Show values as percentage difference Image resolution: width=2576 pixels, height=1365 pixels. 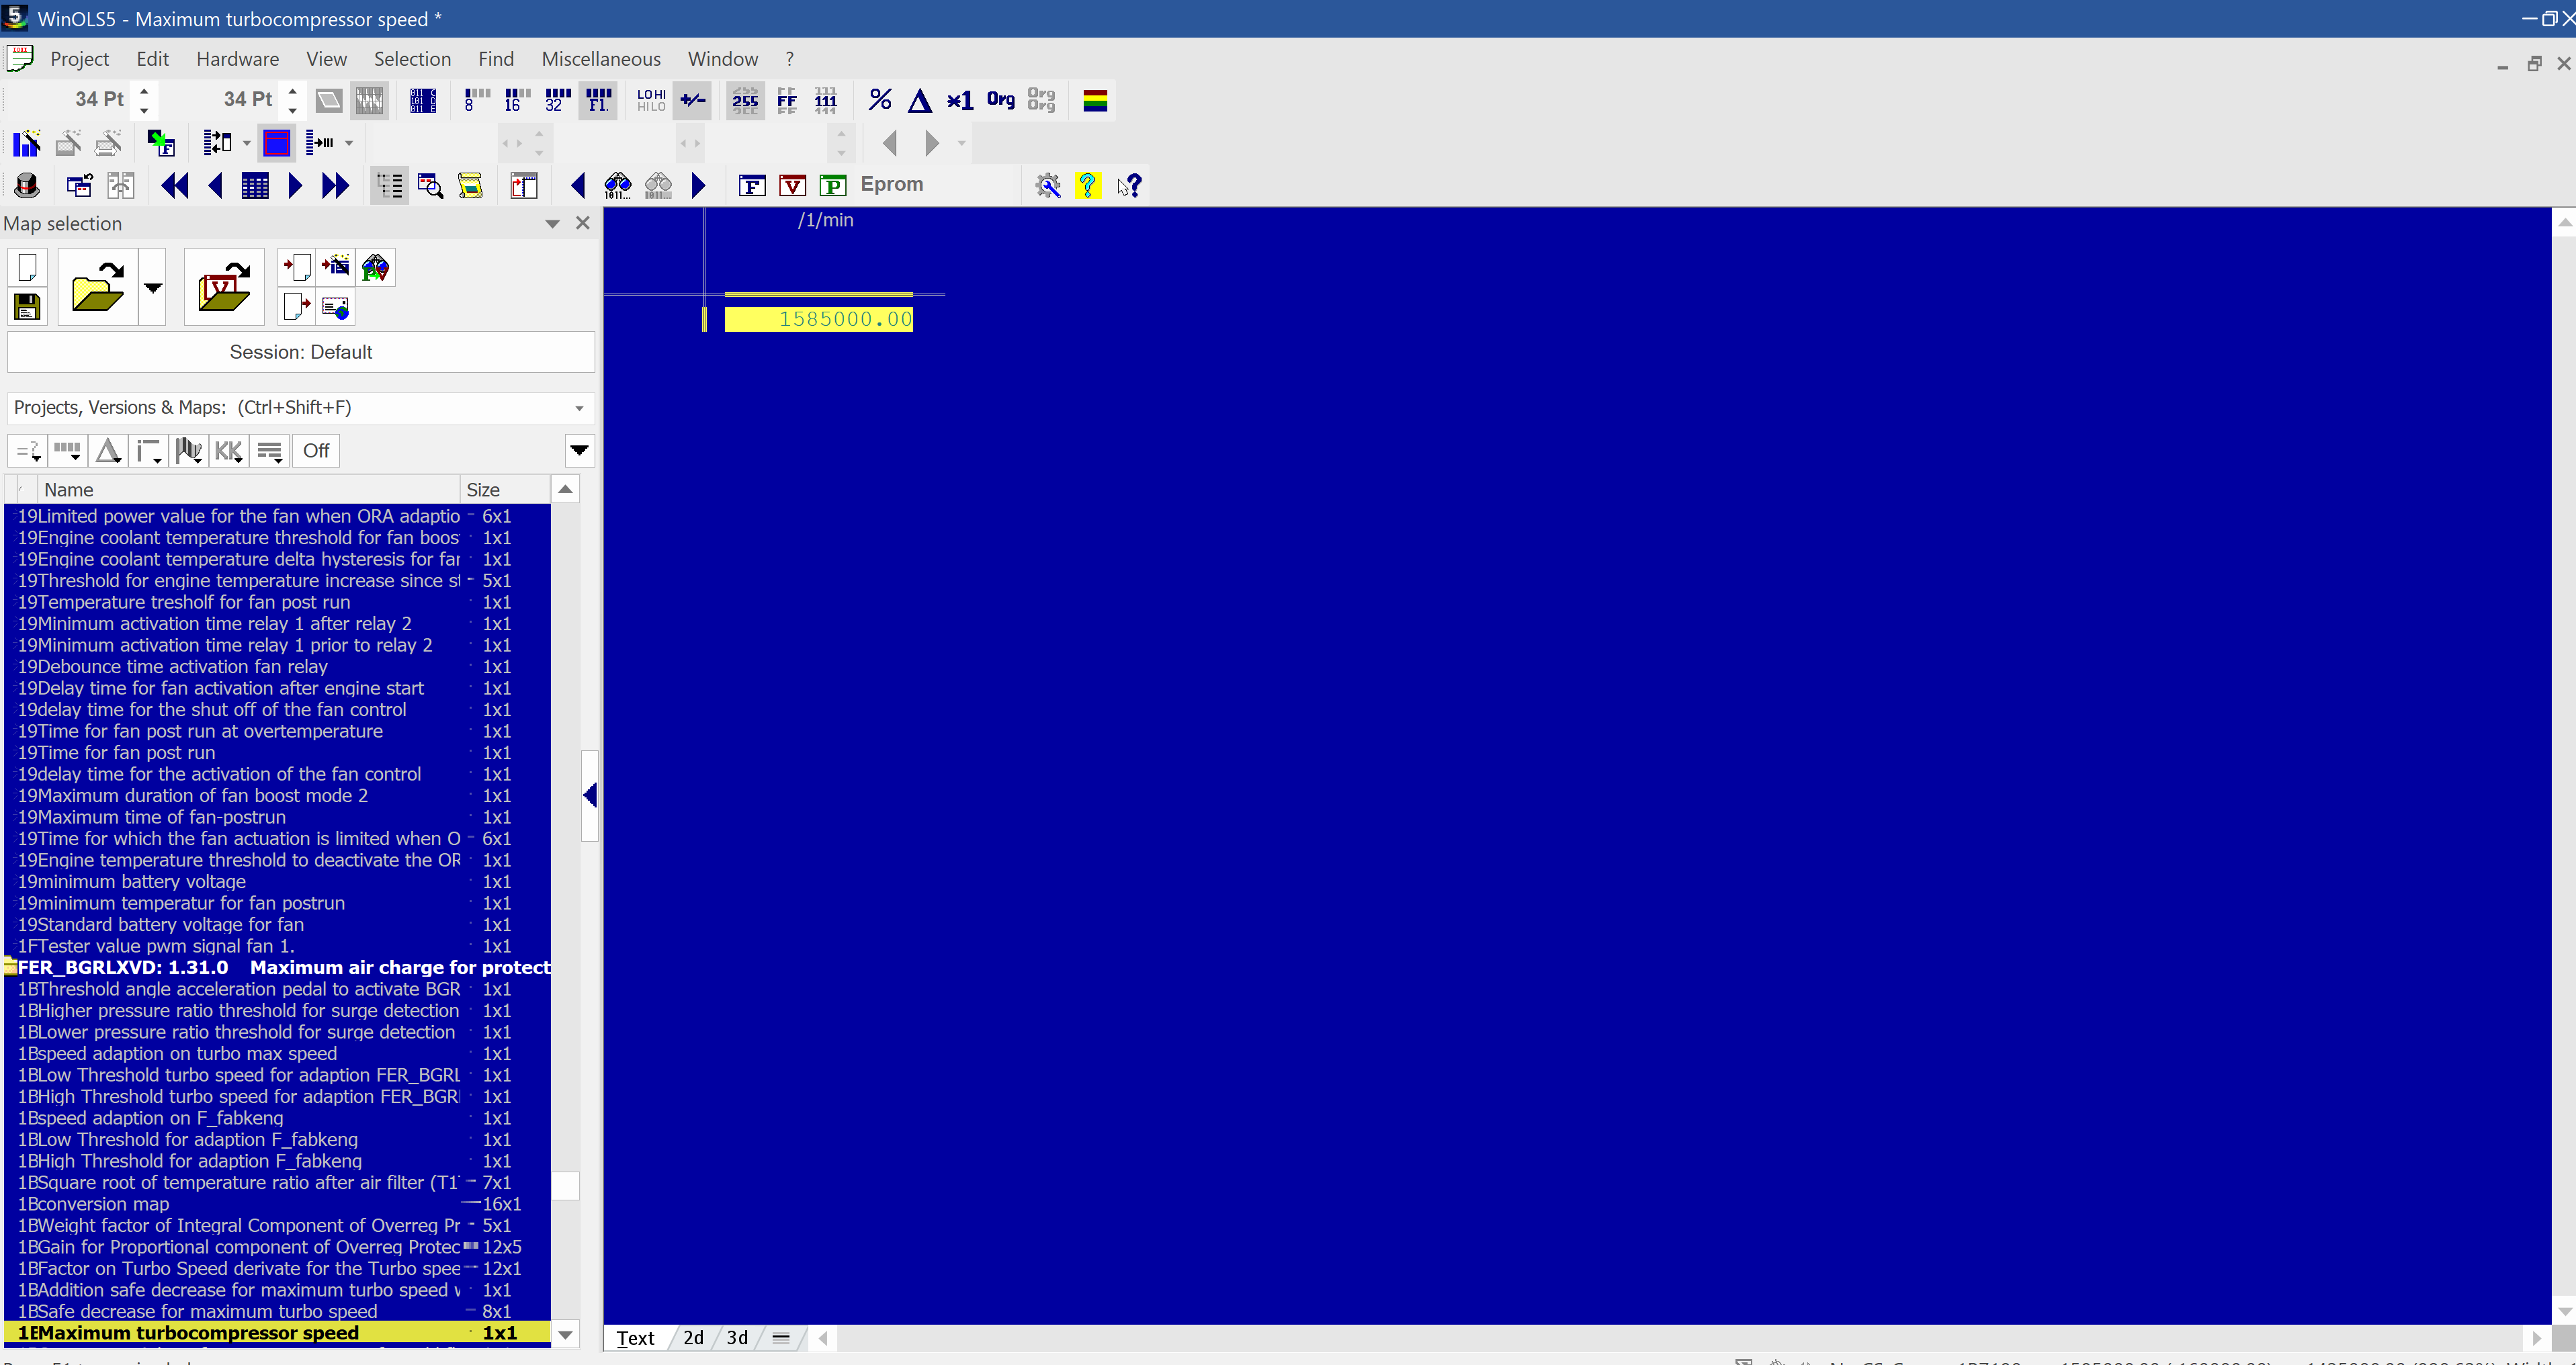pos(880,100)
